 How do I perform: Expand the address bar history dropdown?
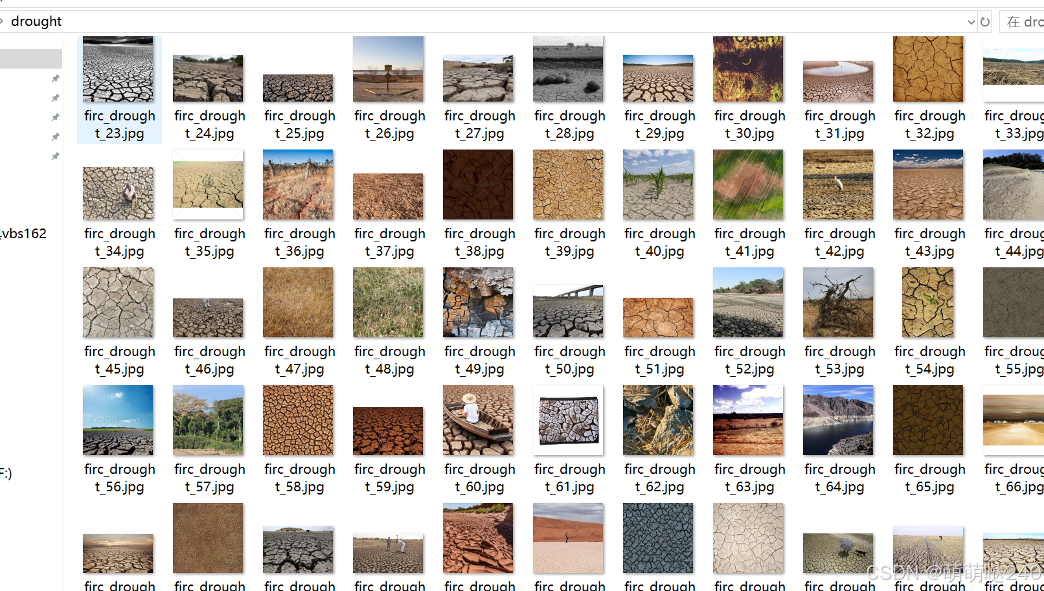971,22
